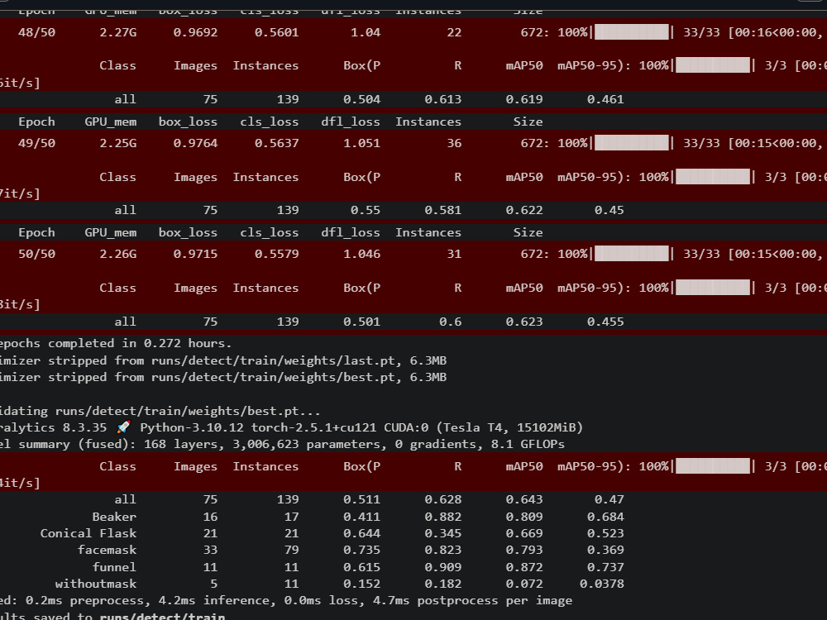The width and height of the screenshot is (827, 620).
Task: Click withoutmask mAP50 value '0.072'
Action: tap(524, 584)
